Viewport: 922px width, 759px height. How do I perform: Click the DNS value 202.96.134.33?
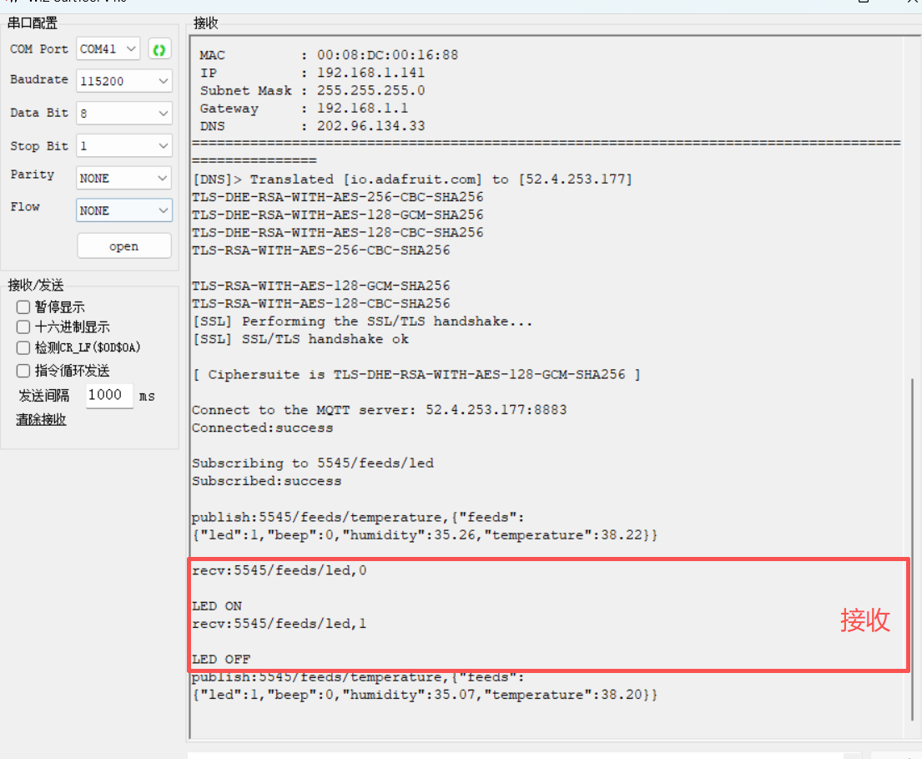pos(370,126)
